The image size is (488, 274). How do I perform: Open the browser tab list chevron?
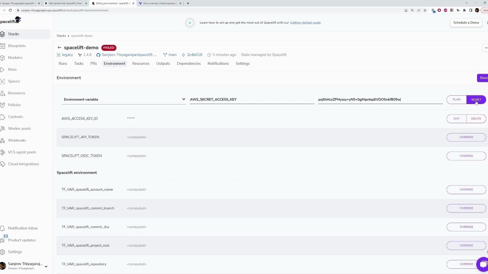pyautogui.click(x=466, y=3)
